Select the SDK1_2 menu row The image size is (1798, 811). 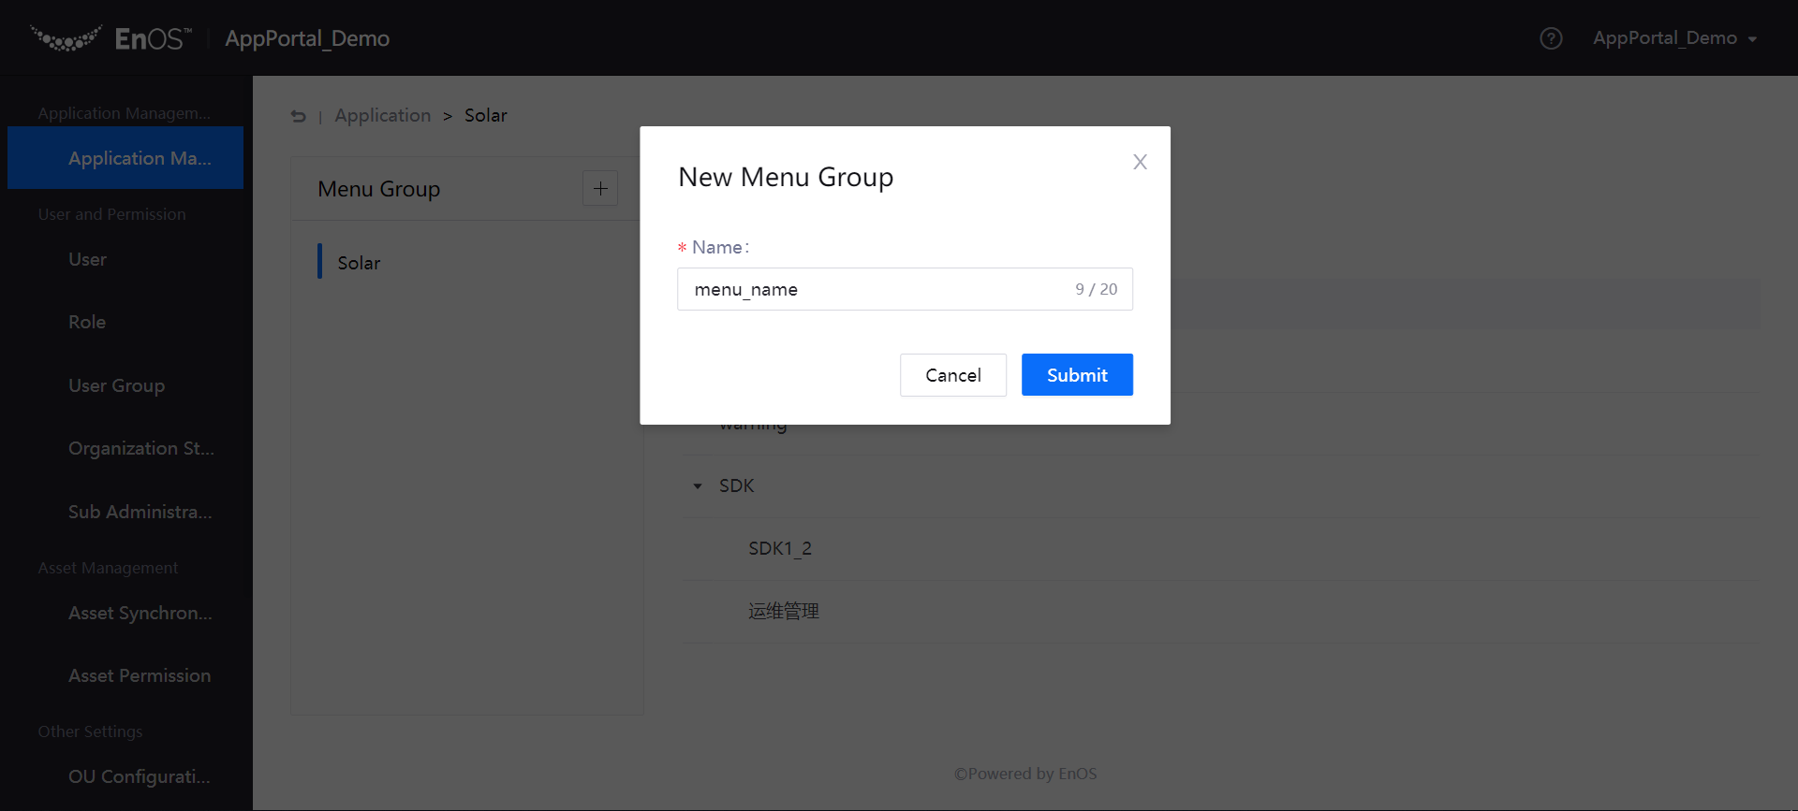coord(780,549)
